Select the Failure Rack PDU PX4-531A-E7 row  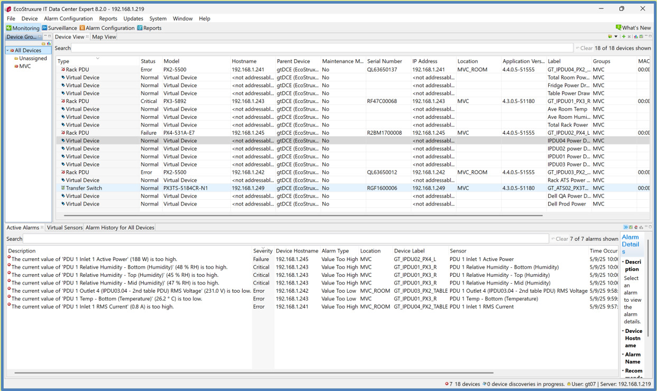[x=353, y=133]
